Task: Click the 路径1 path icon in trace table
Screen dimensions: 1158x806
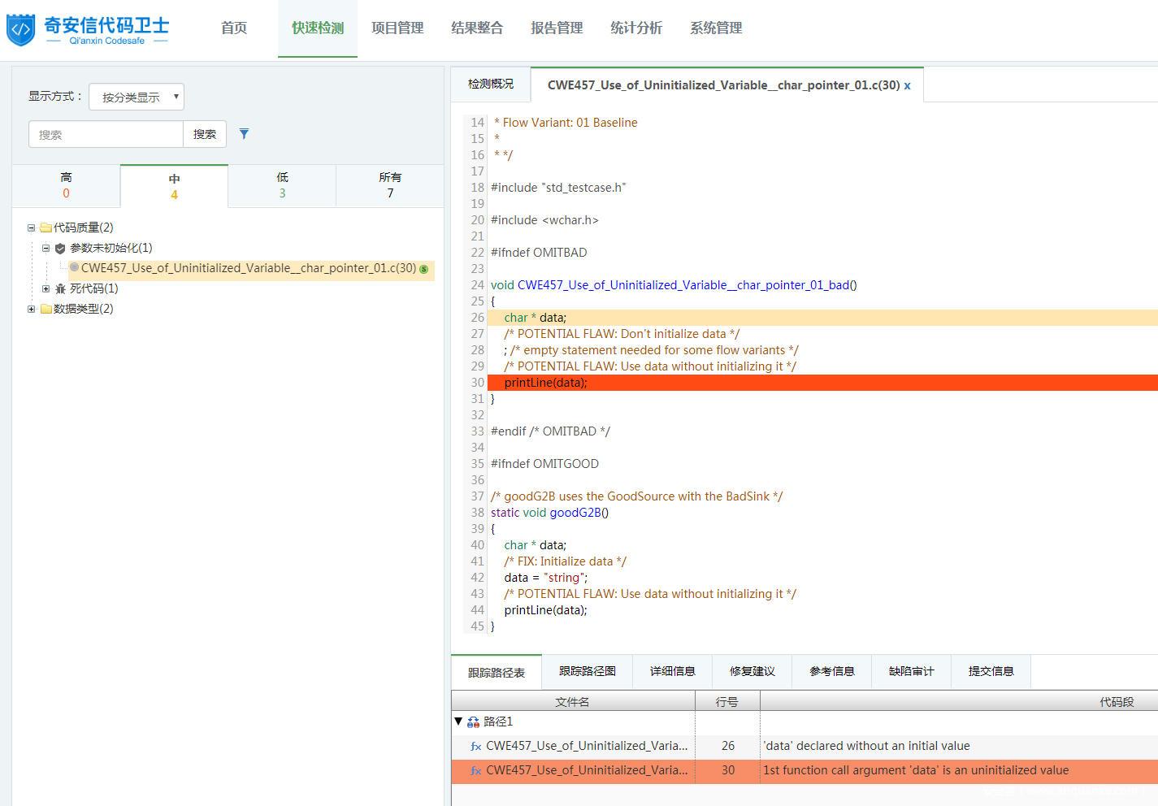Action: 473,722
